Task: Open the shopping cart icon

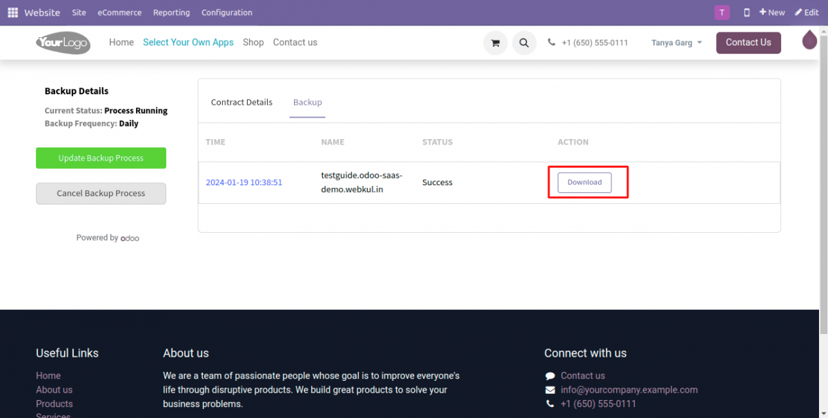Action: pos(495,42)
